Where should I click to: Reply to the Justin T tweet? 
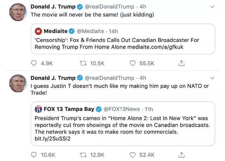click(34, 155)
